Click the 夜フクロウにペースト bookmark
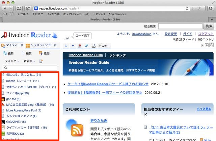This screenshot has height=141, width=216. pos(76,14)
